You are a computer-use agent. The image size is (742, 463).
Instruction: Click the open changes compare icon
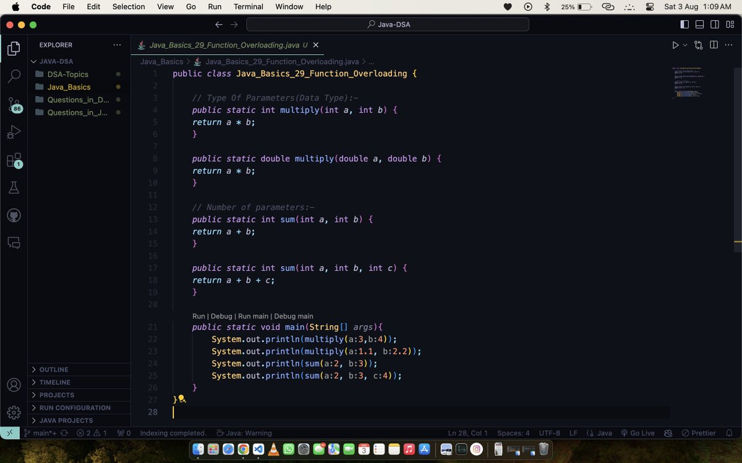tap(699, 45)
